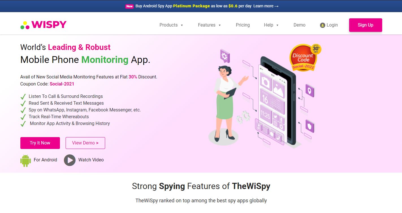
Task: Click the user avatar icon beside Login
Action: tap(323, 25)
